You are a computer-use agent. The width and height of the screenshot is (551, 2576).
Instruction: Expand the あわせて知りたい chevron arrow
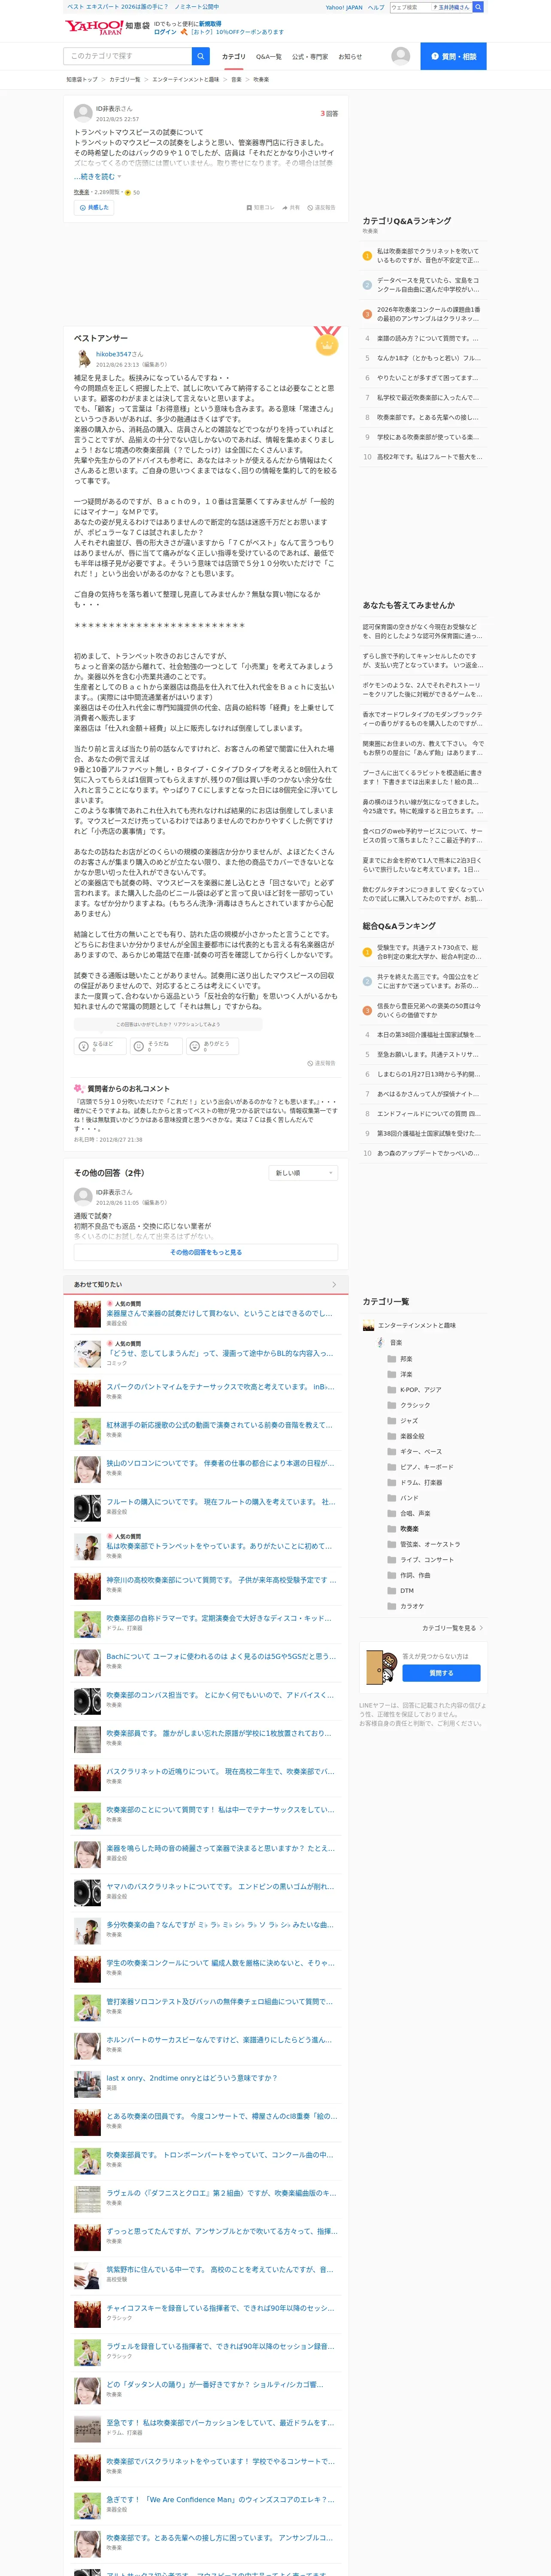click(334, 1285)
